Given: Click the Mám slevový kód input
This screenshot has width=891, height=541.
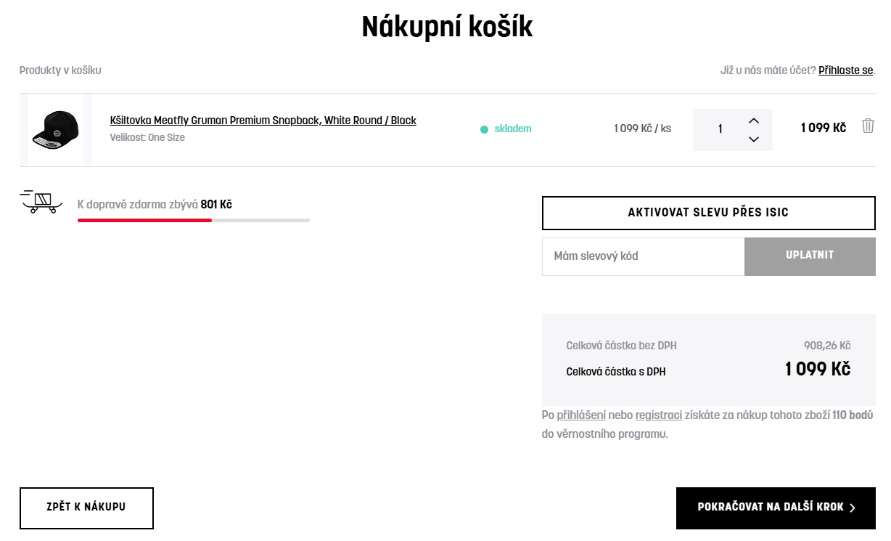Looking at the screenshot, I should (643, 256).
